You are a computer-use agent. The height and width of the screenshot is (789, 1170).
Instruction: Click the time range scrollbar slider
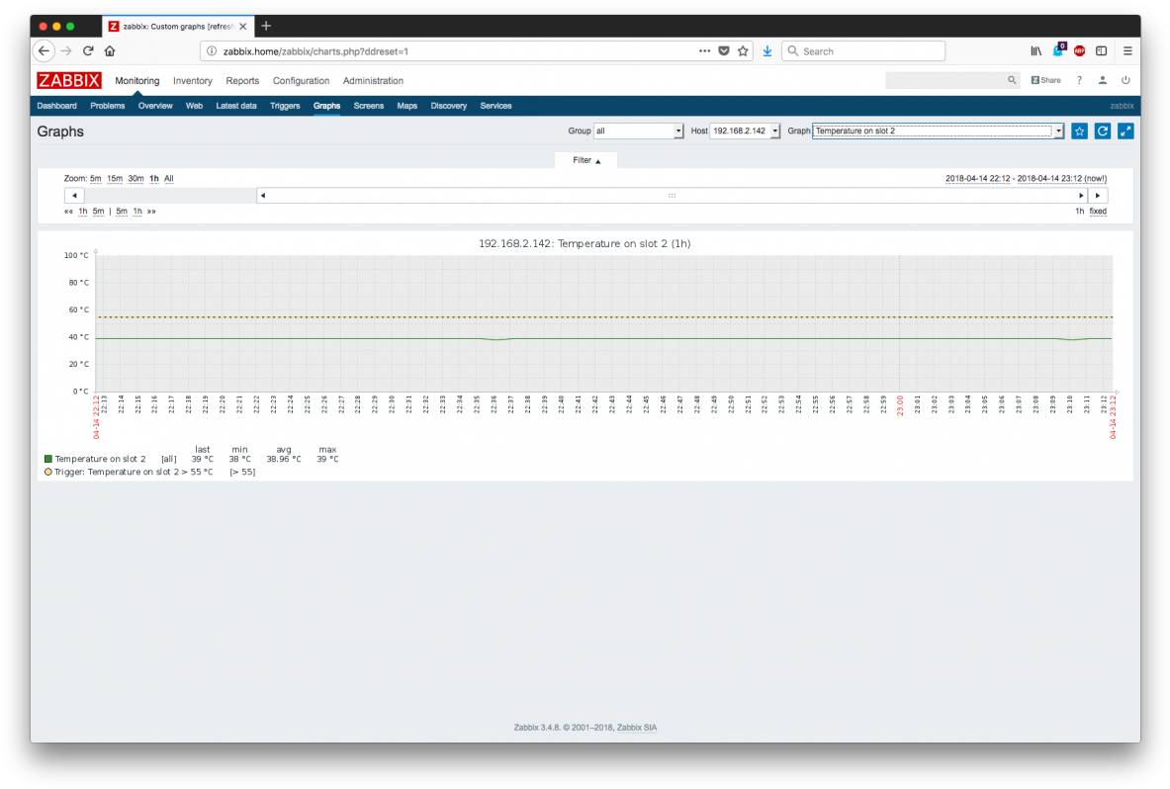tap(672, 195)
